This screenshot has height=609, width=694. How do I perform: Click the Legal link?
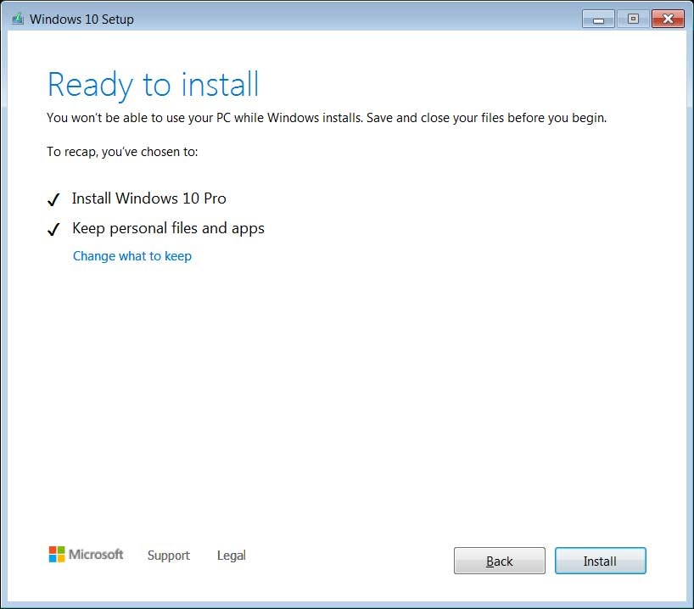231,556
